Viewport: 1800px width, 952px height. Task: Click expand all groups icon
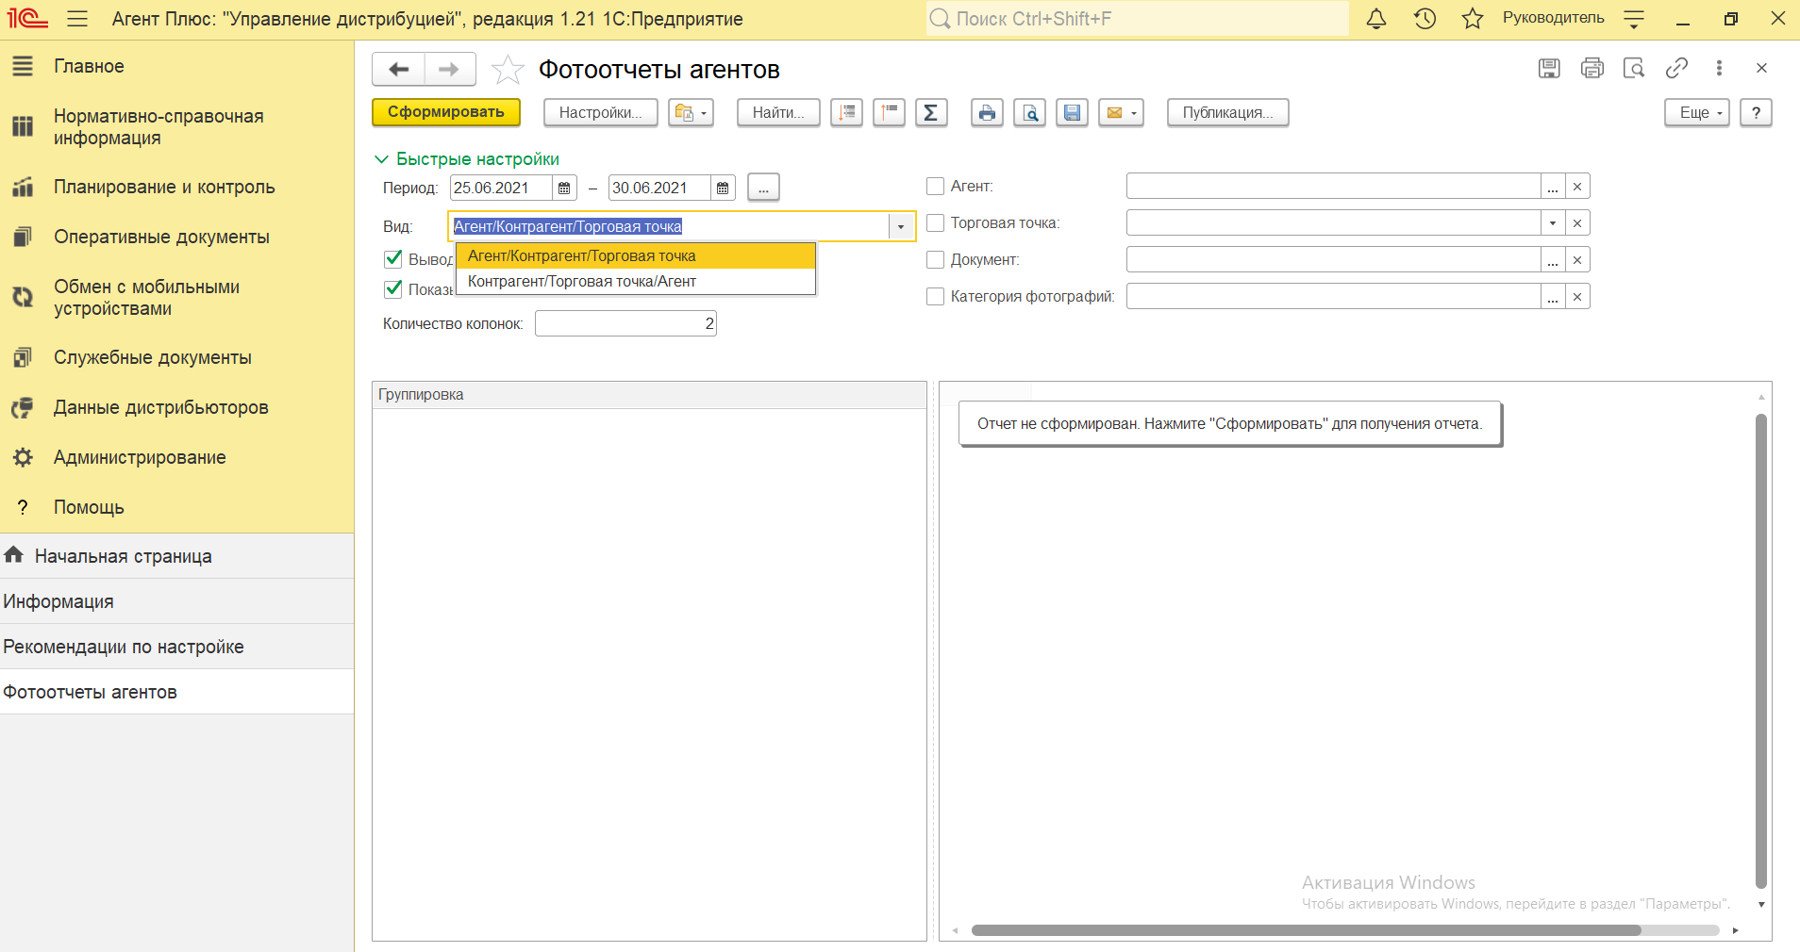click(x=846, y=112)
